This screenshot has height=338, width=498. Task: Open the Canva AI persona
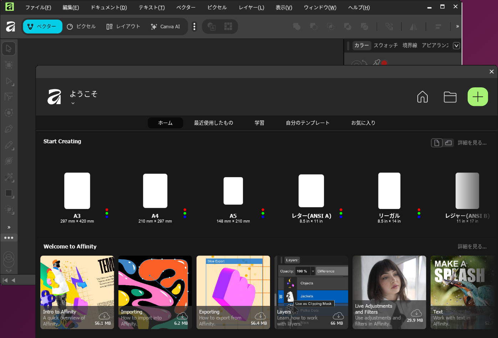(166, 26)
